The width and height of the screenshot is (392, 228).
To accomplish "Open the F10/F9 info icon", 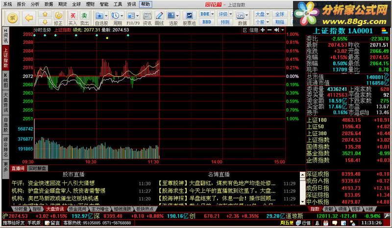I will [x=131, y=16].
